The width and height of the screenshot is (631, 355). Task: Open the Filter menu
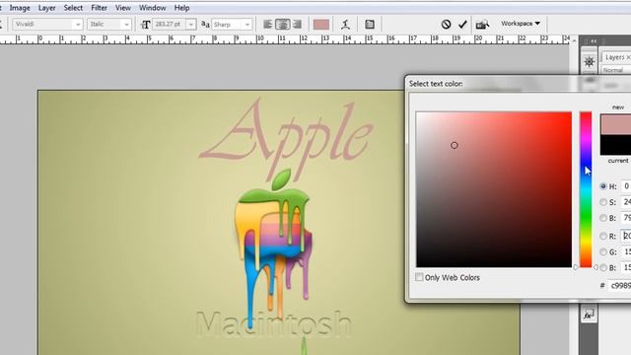pos(99,8)
